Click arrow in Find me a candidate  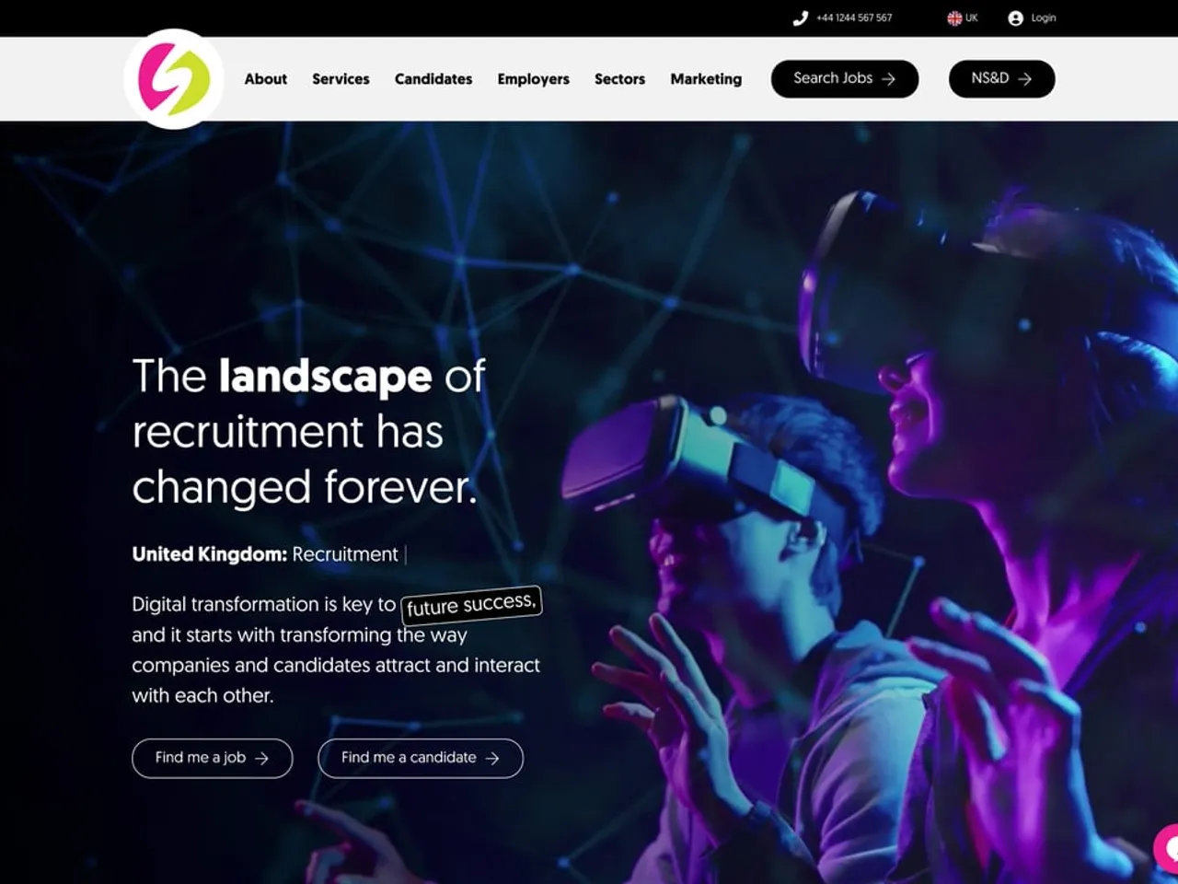tap(492, 758)
